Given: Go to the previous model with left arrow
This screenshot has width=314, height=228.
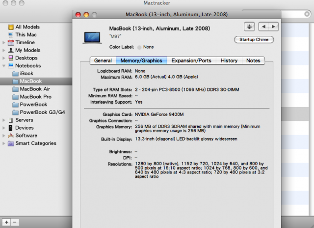Looking at the screenshot, I should click(264, 27).
